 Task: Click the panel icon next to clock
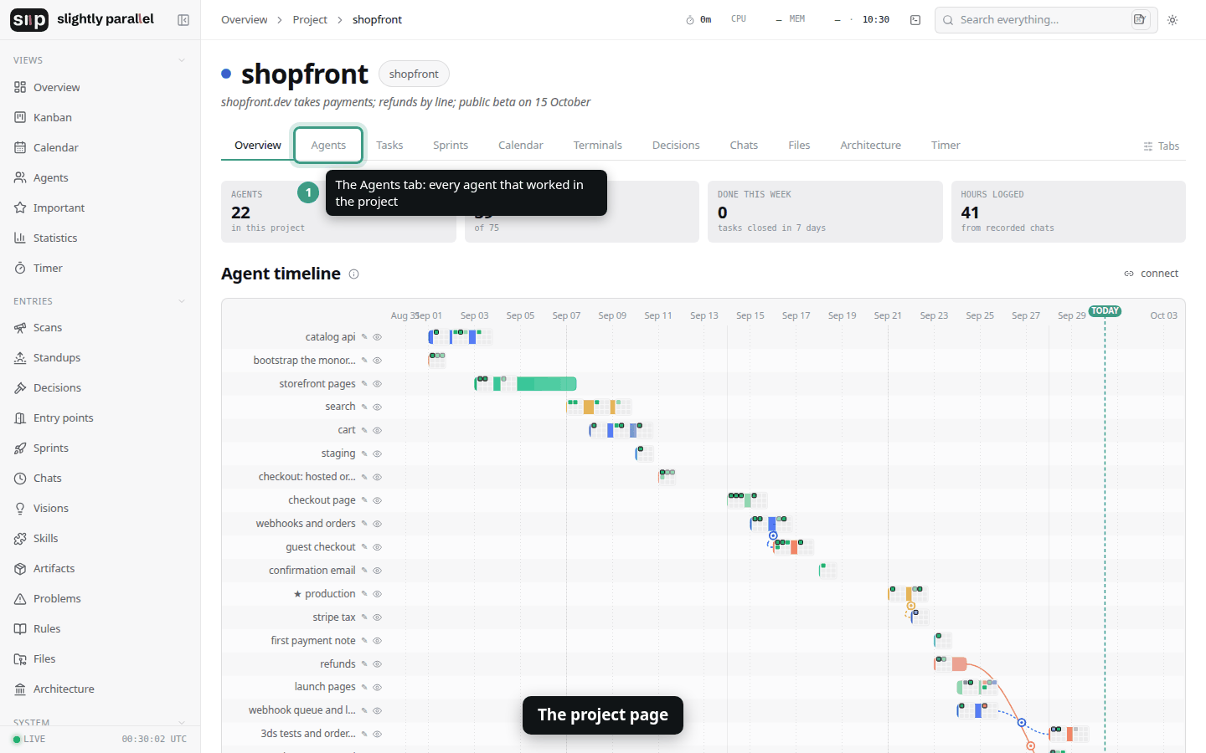(915, 20)
